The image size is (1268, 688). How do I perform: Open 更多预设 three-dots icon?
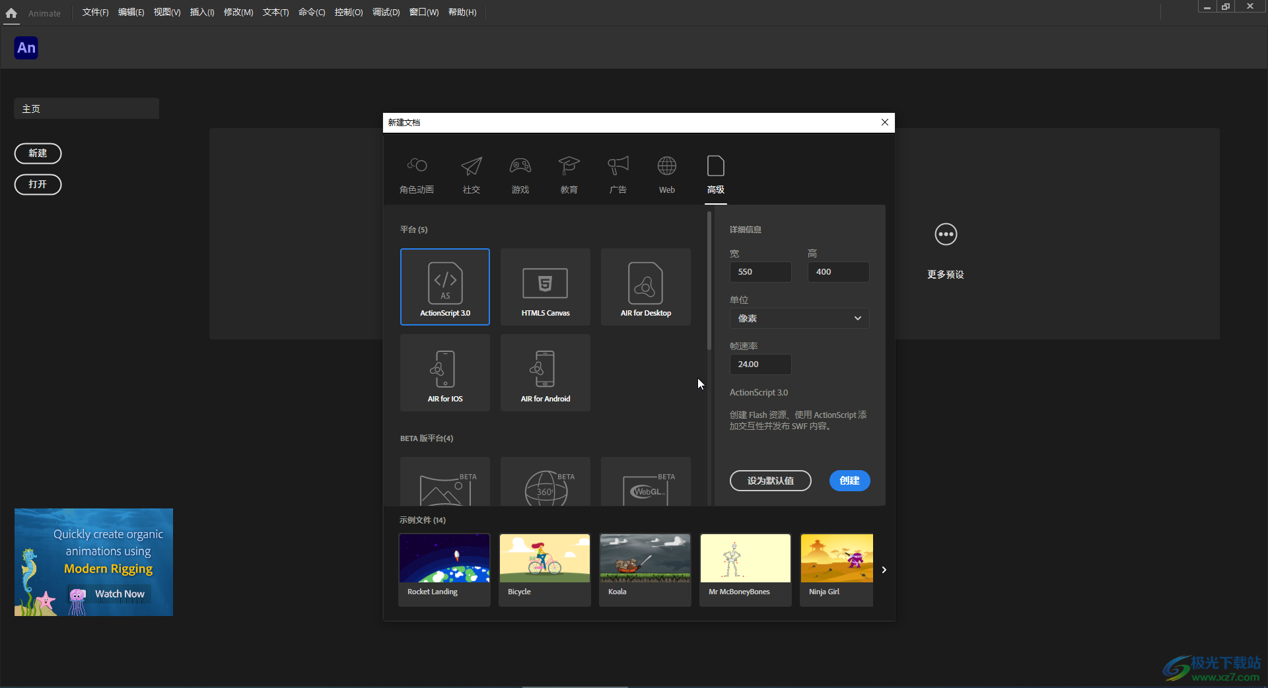pyautogui.click(x=946, y=234)
